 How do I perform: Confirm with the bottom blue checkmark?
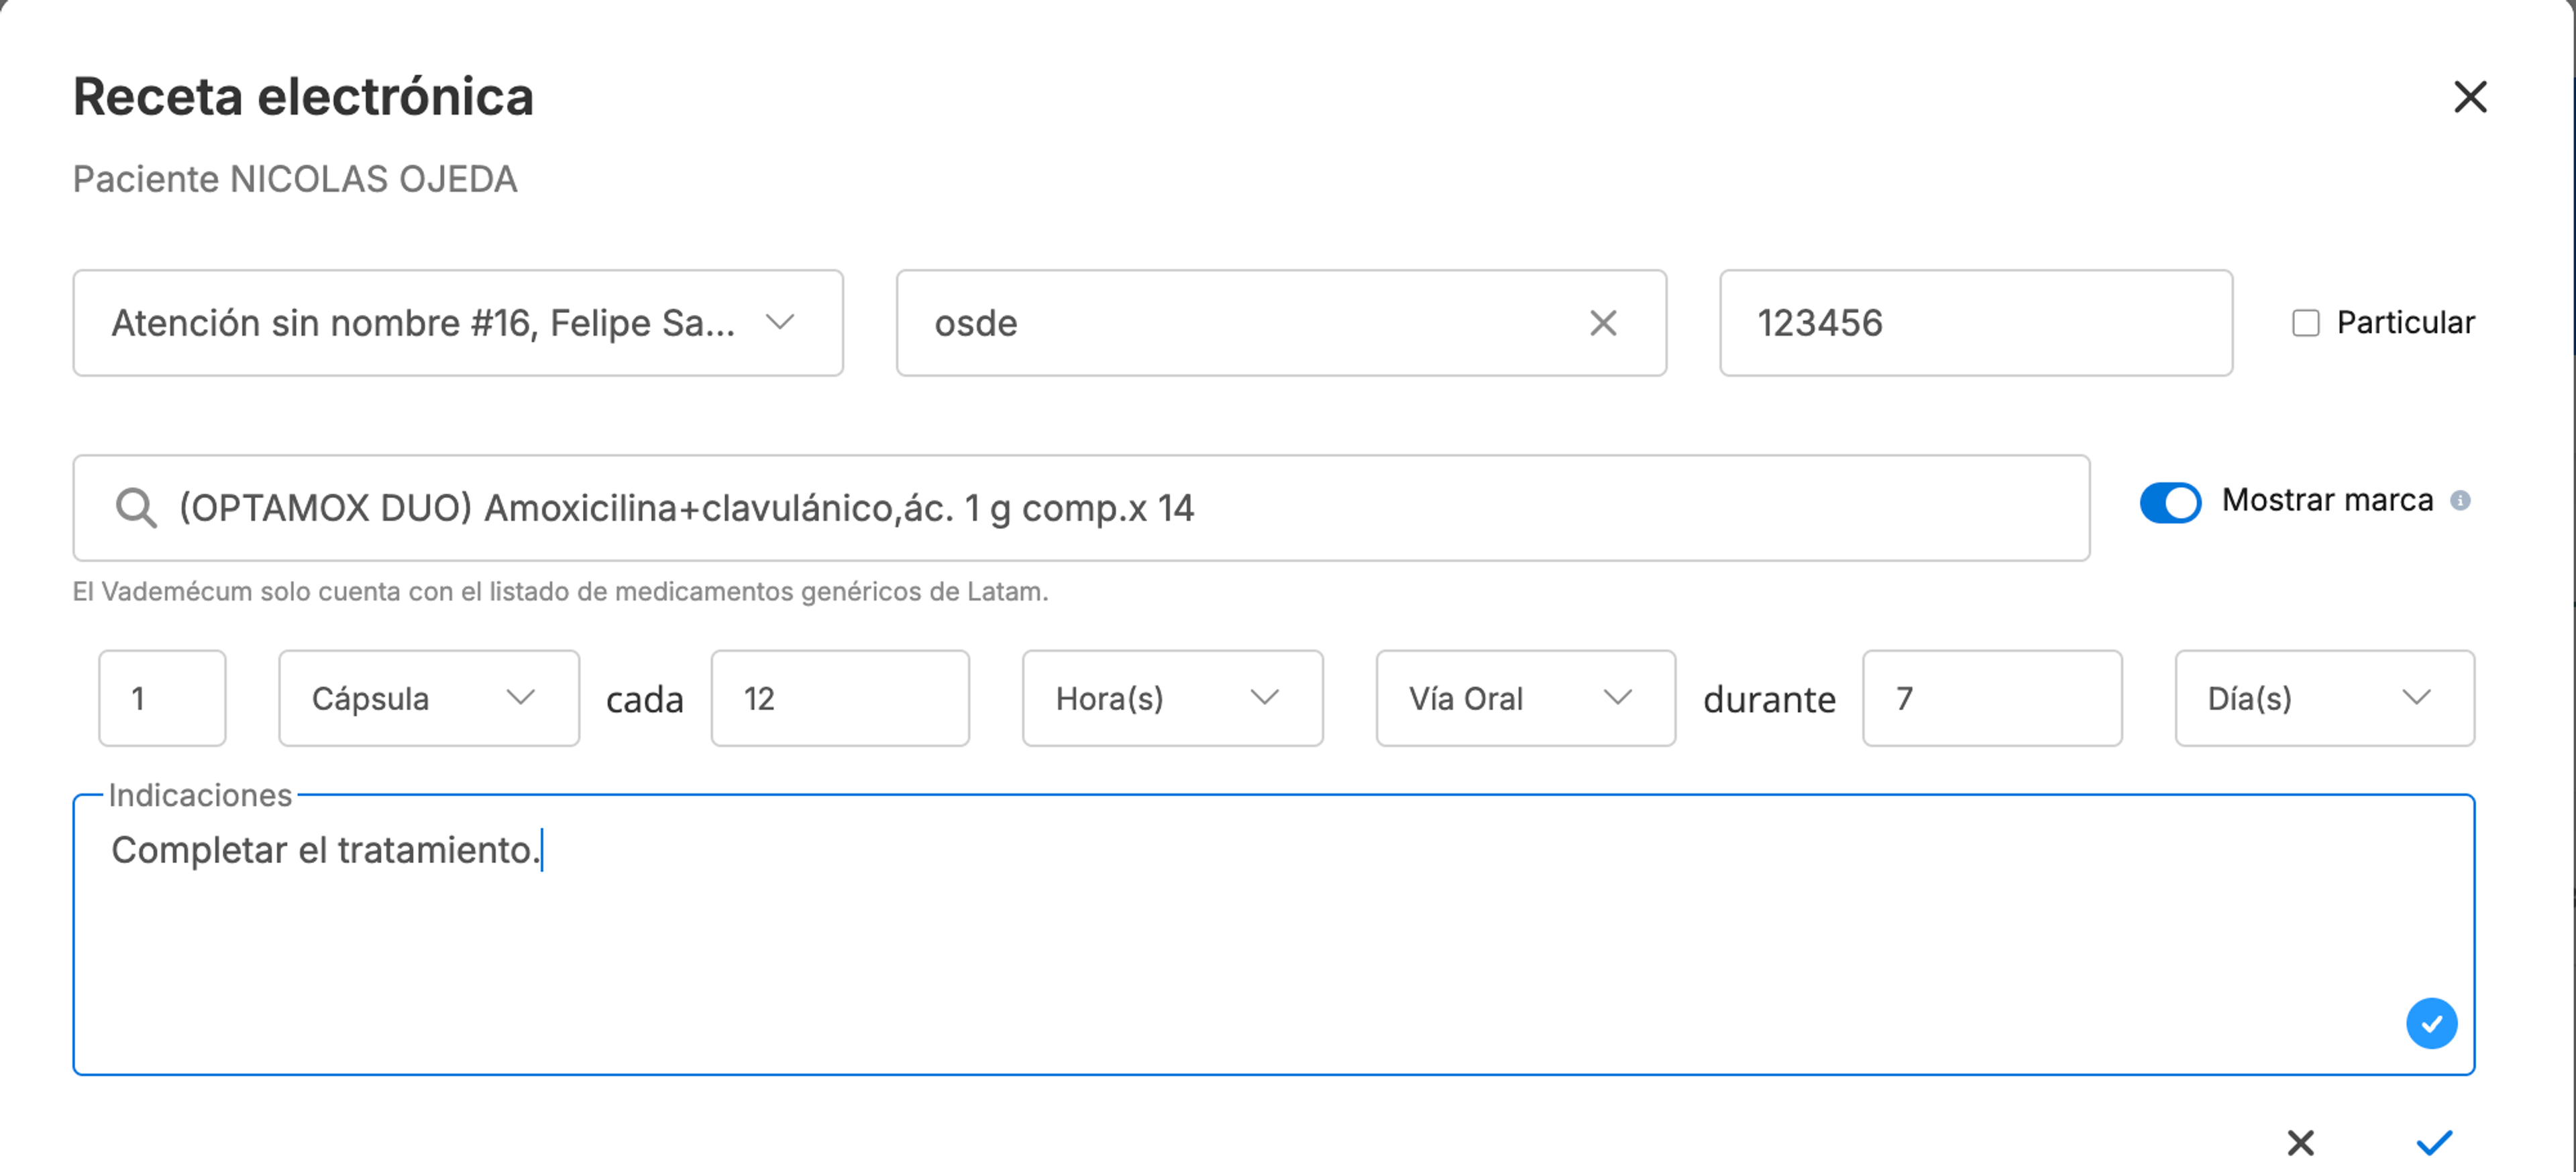click(2434, 1142)
